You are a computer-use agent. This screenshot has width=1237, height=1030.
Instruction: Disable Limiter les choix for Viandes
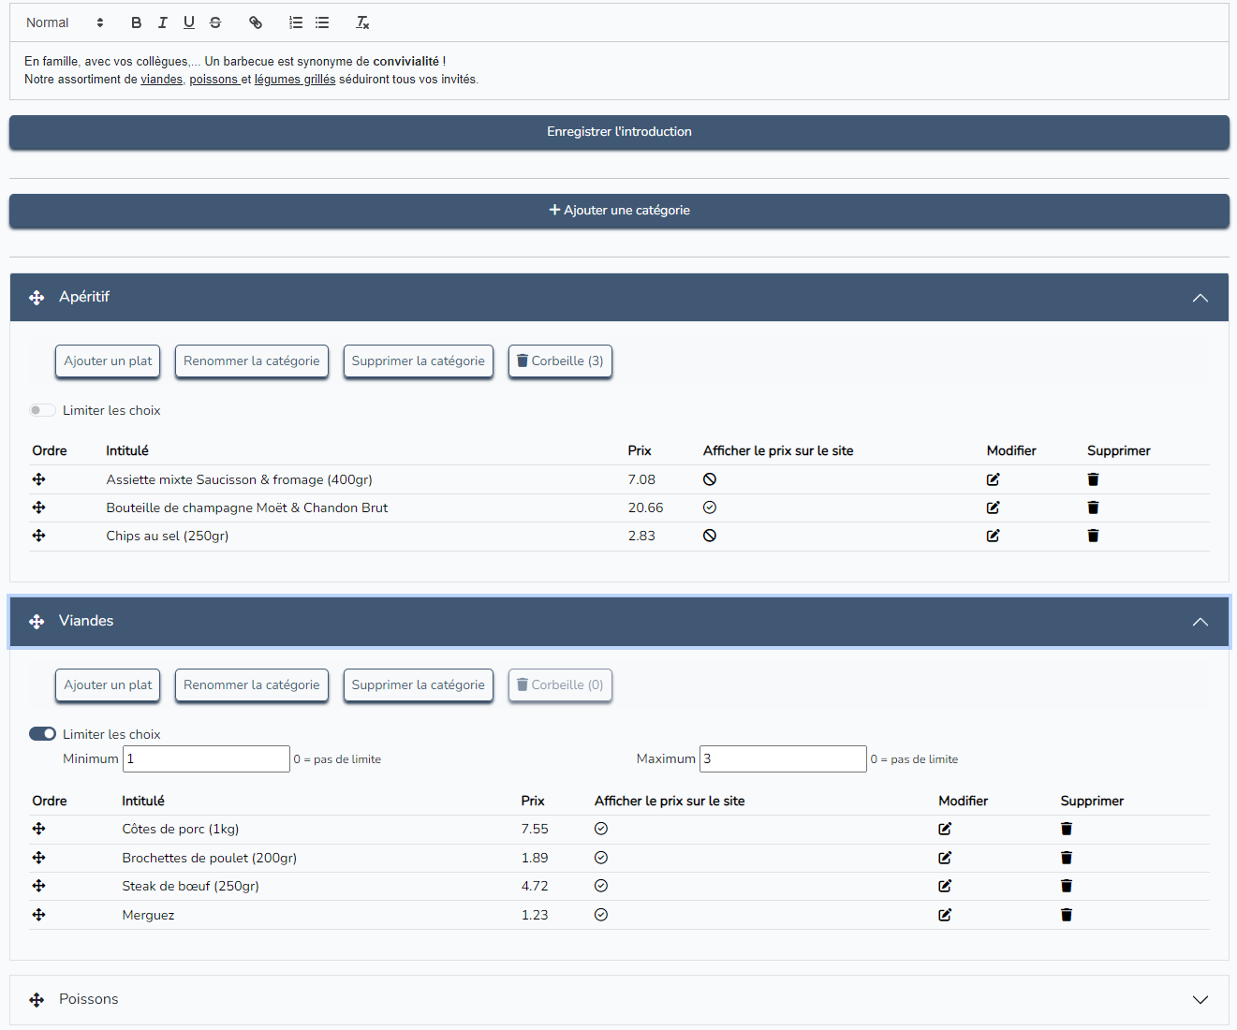tap(42, 734)
